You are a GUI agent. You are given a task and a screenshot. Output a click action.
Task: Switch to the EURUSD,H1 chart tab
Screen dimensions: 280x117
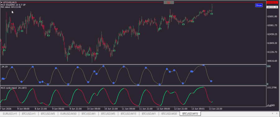click(10, 114)
